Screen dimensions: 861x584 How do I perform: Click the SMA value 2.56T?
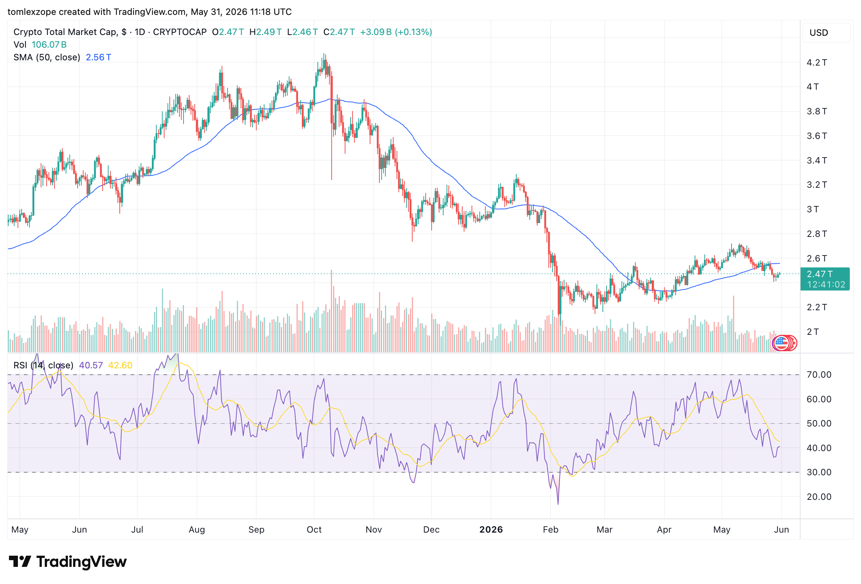[x=98, y=57]
